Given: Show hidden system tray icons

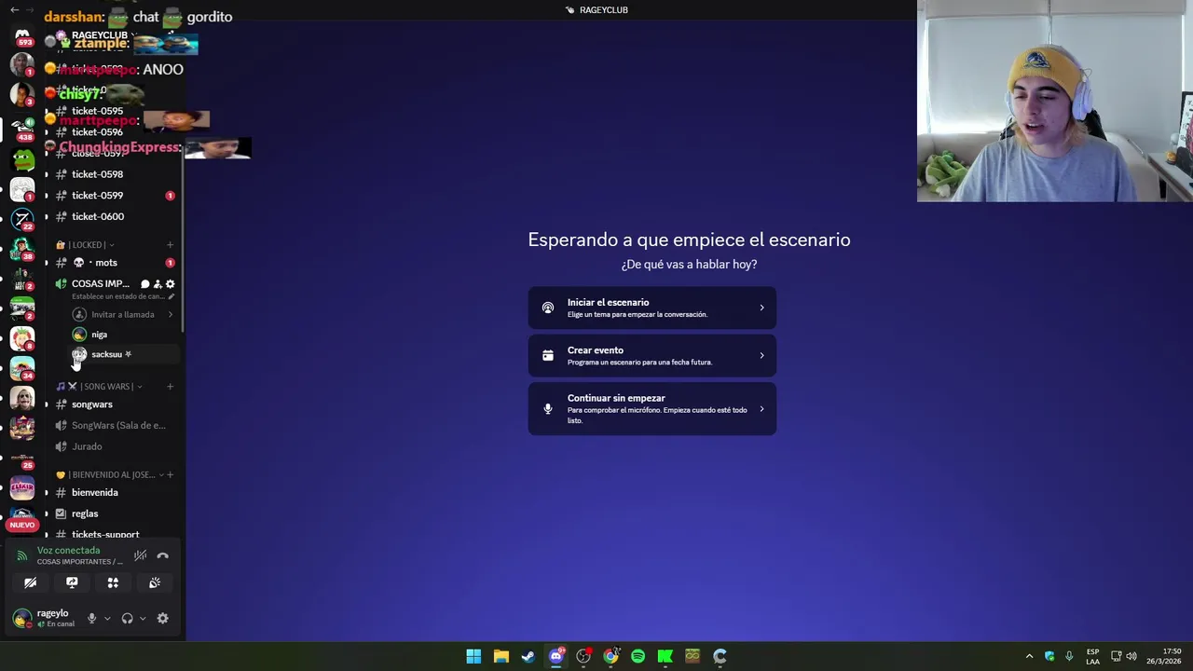Looking at the screenshot, I should (x=1029, y=656).
